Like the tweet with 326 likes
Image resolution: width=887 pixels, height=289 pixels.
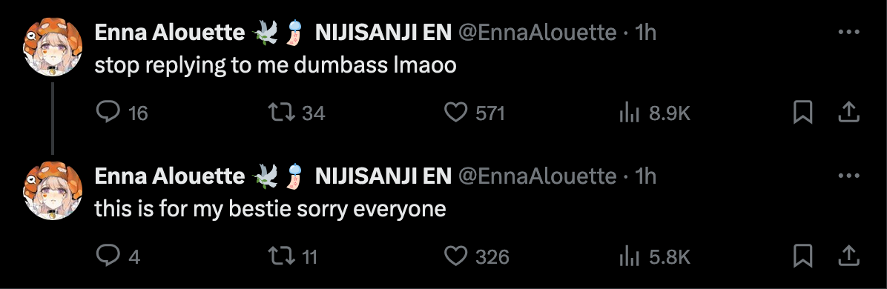[x=455, y=256]
